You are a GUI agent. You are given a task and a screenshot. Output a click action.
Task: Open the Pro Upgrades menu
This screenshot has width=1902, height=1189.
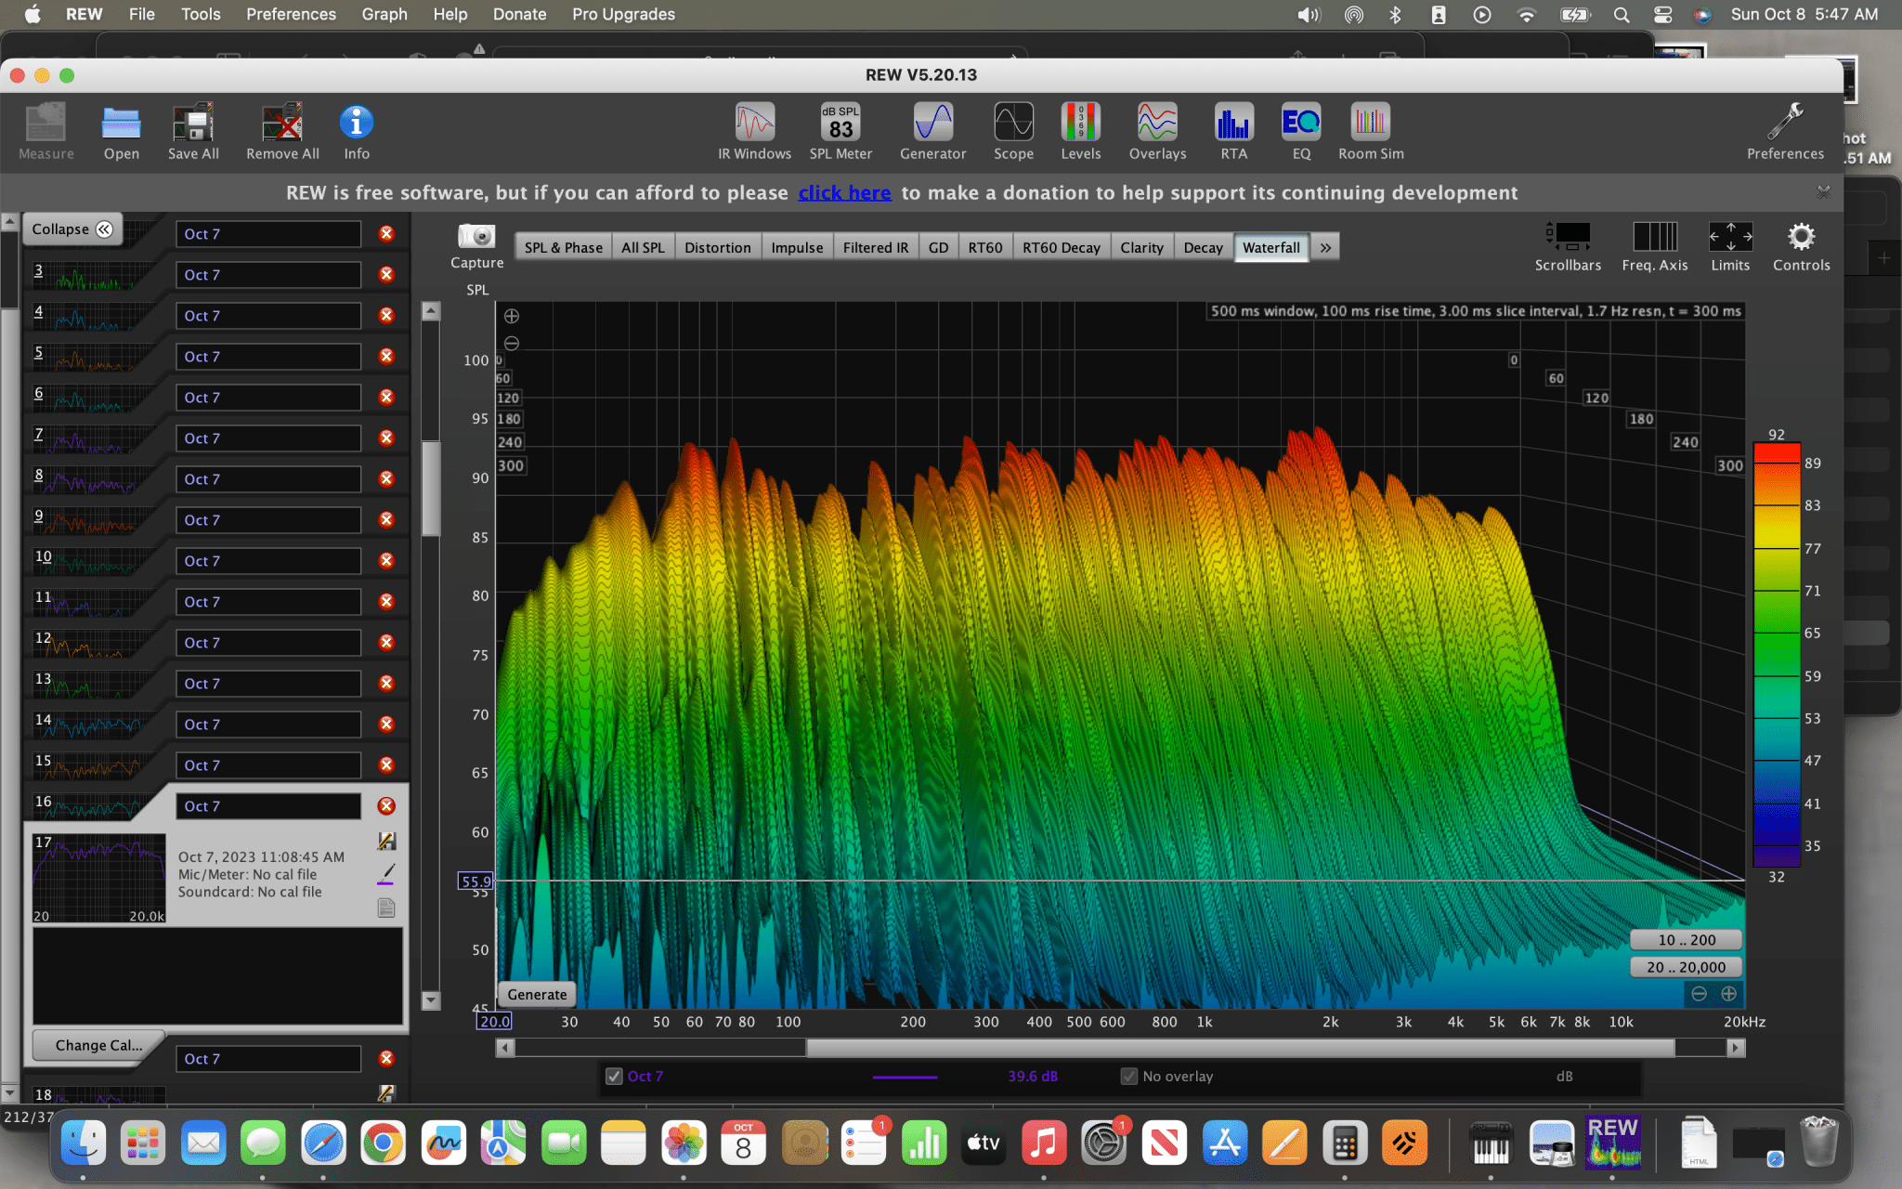click(x=623, y=15)
